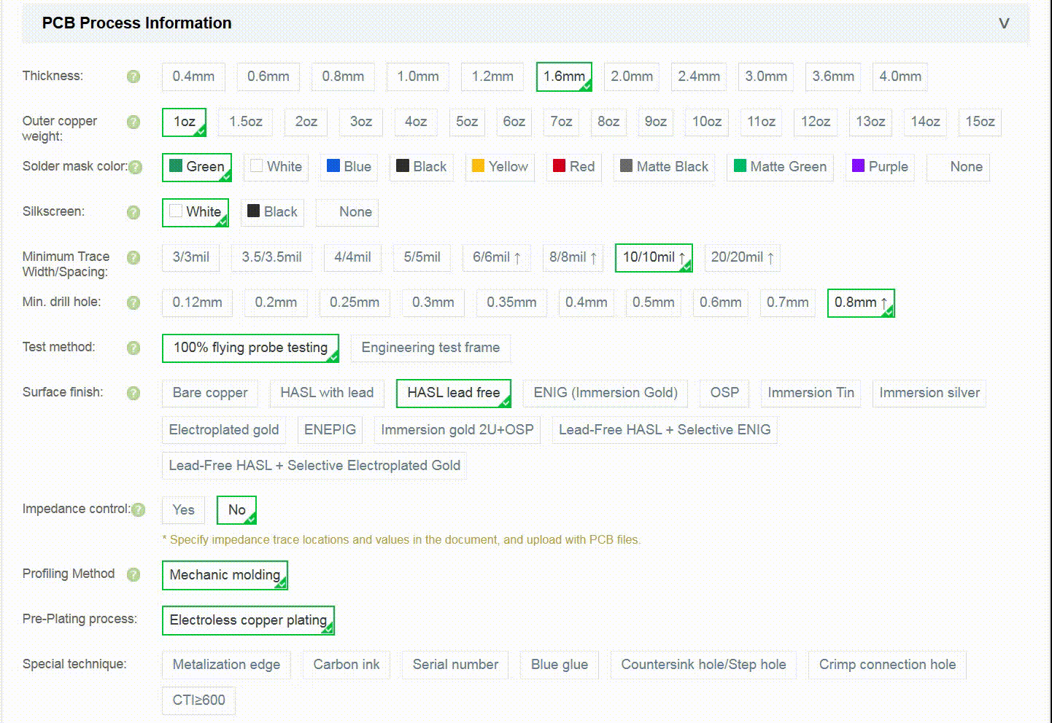
Task: Choose Engineering test frame test method
Action: pos(430,348)
